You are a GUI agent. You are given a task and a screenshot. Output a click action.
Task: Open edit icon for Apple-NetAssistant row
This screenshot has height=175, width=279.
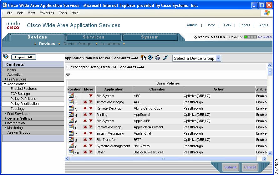[x=71, y=127]
